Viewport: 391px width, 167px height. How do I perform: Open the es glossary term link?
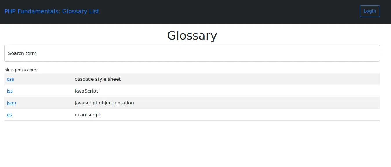point(9,115)
